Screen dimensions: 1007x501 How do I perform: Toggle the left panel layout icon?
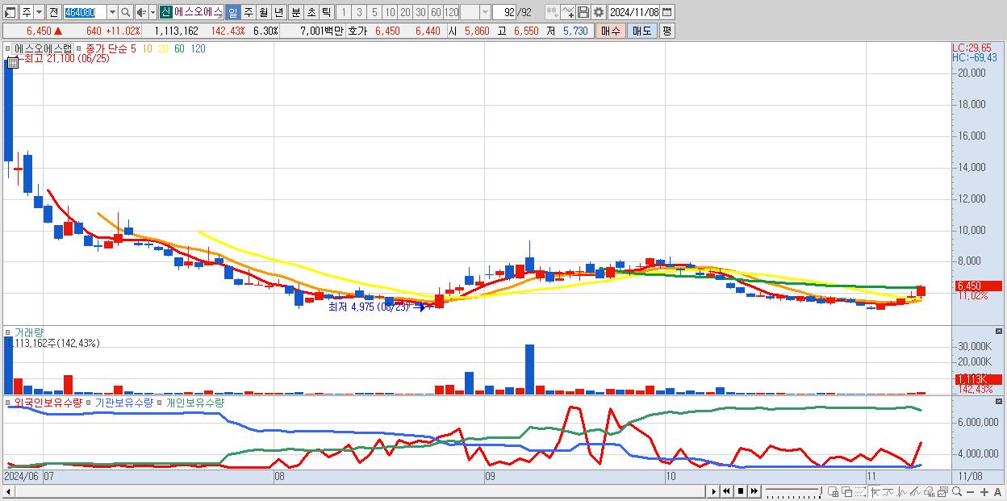(x=10, y=13)
